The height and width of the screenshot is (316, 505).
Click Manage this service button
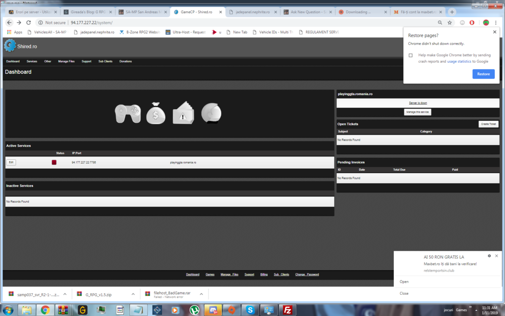pos(418,112)
